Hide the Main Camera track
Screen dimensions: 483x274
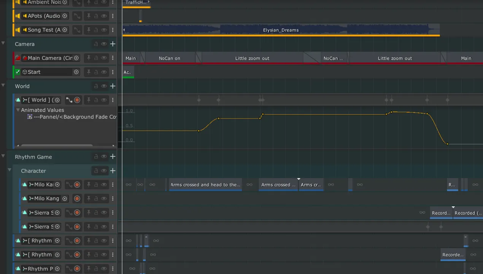coord(104,58)
